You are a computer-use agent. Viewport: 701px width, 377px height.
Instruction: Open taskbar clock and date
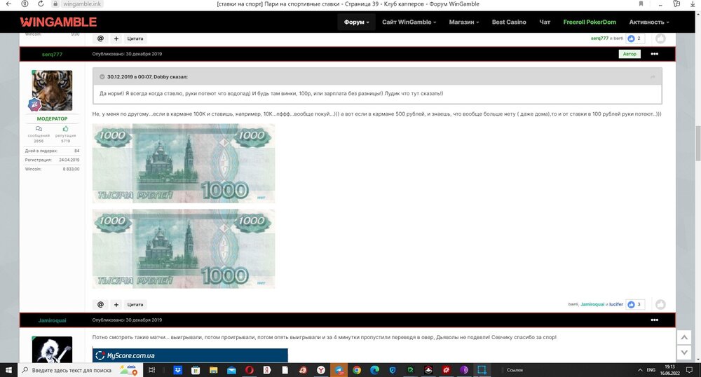tap(669, 370)
